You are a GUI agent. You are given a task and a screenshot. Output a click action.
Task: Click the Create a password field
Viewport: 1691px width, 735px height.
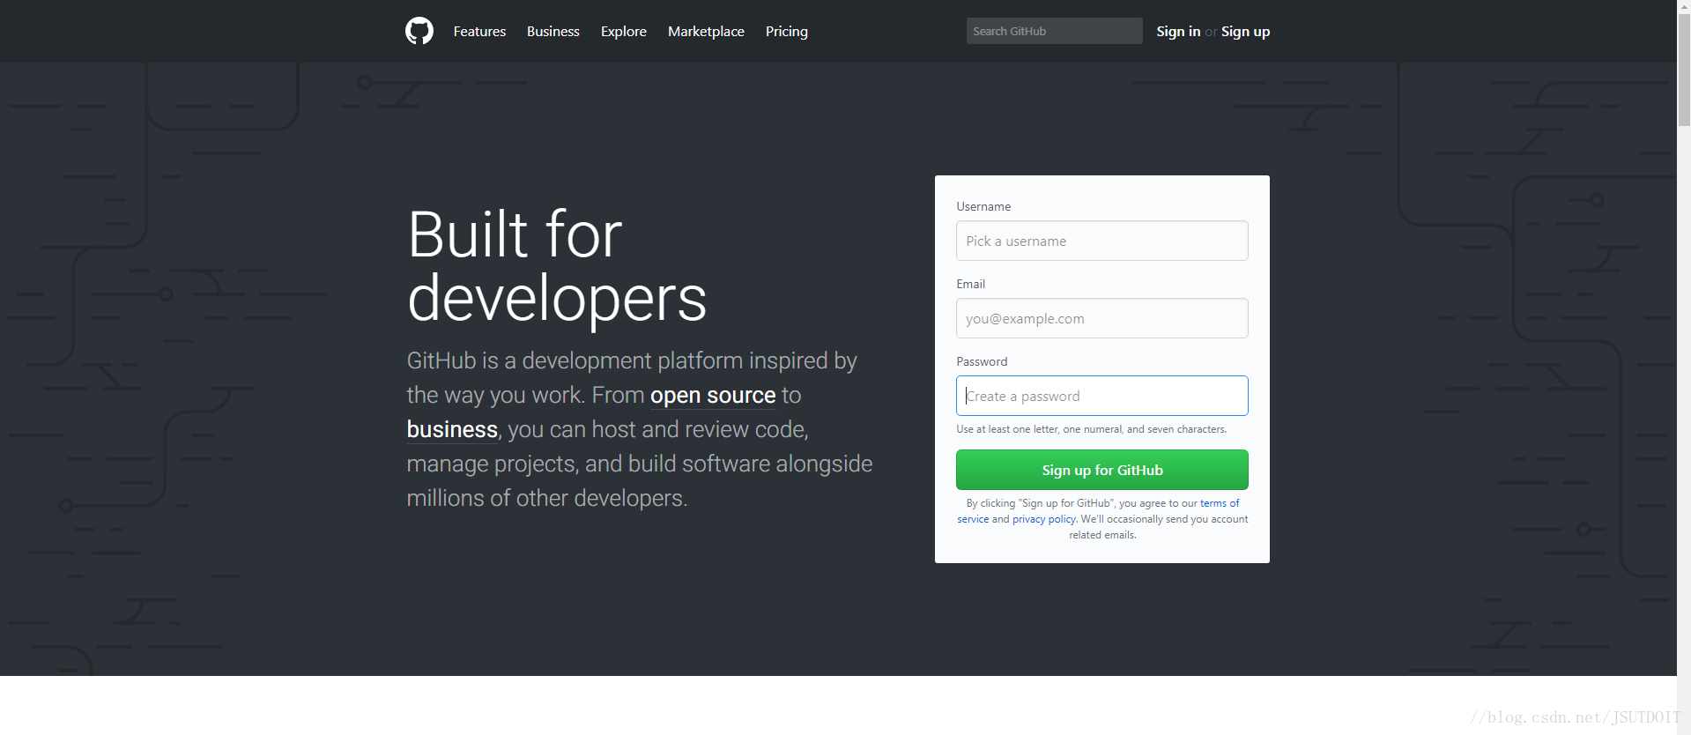pyautogui.click(x=1101, y=396)
